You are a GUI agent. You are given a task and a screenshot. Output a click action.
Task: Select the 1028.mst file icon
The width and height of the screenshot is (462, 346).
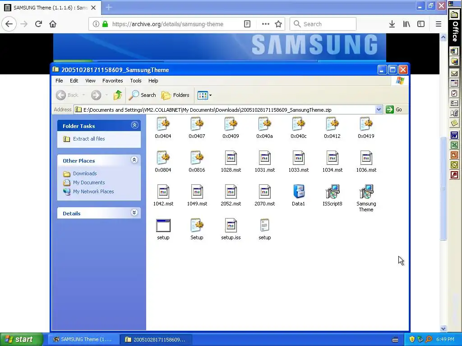click(x=231, y=157)
